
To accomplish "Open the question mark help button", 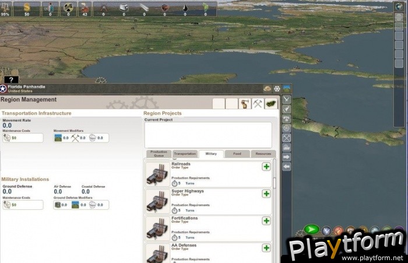I will (11, 80).
